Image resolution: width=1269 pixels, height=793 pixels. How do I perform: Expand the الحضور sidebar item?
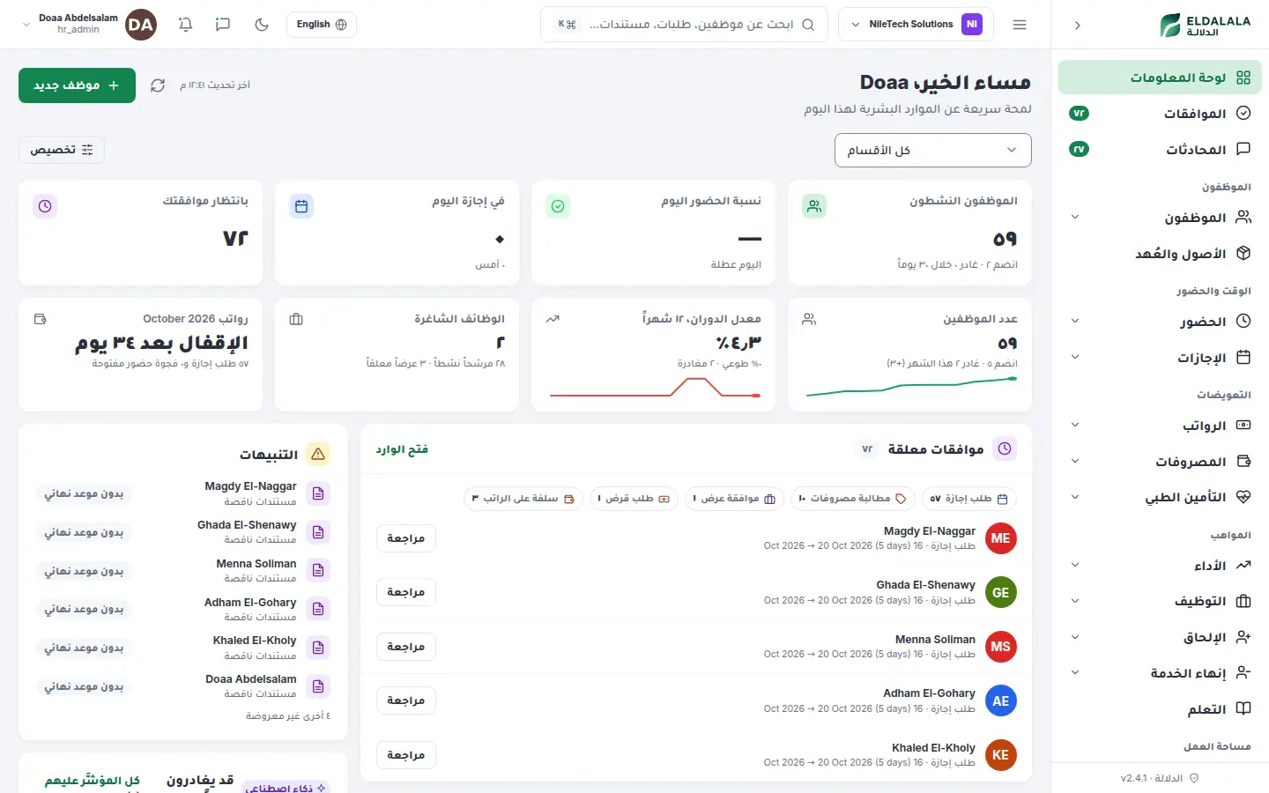[1160, 322]
